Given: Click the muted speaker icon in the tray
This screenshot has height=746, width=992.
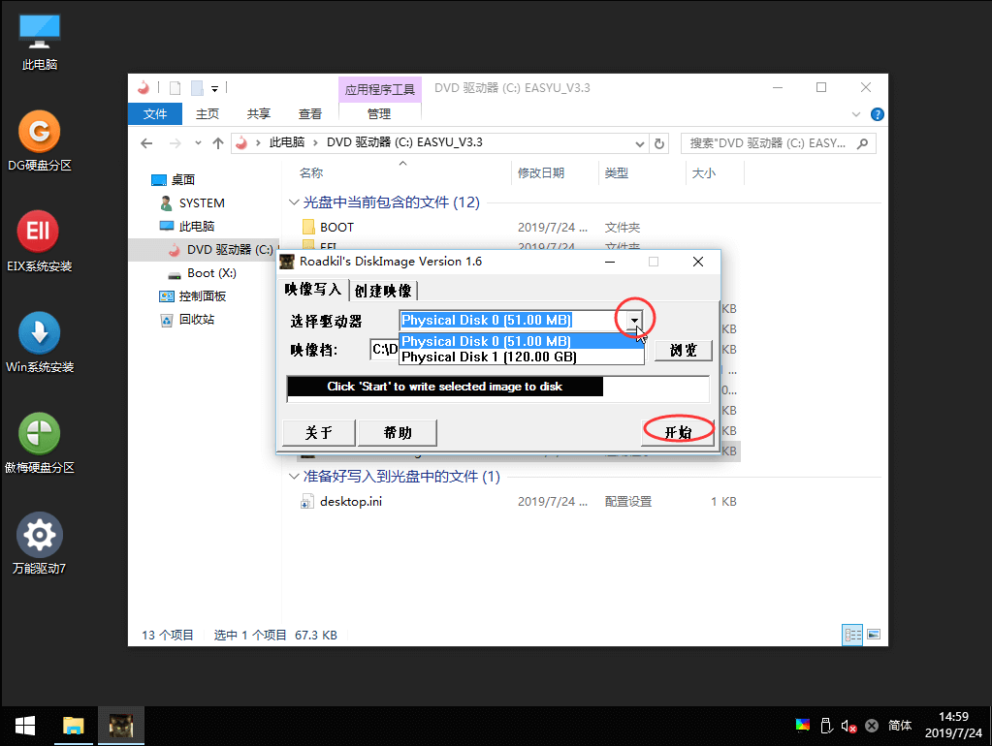Looking at the screenshot, I should (847, 725).
